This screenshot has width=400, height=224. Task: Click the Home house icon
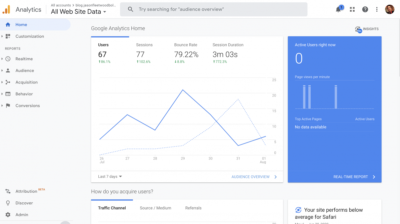coord(8,25)
